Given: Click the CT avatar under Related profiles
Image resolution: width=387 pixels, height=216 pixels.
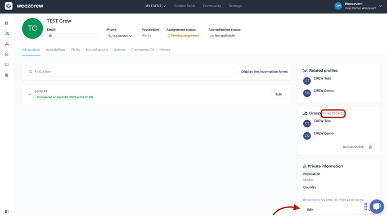Looking at the screenshot, I should (x=307, y=81).
